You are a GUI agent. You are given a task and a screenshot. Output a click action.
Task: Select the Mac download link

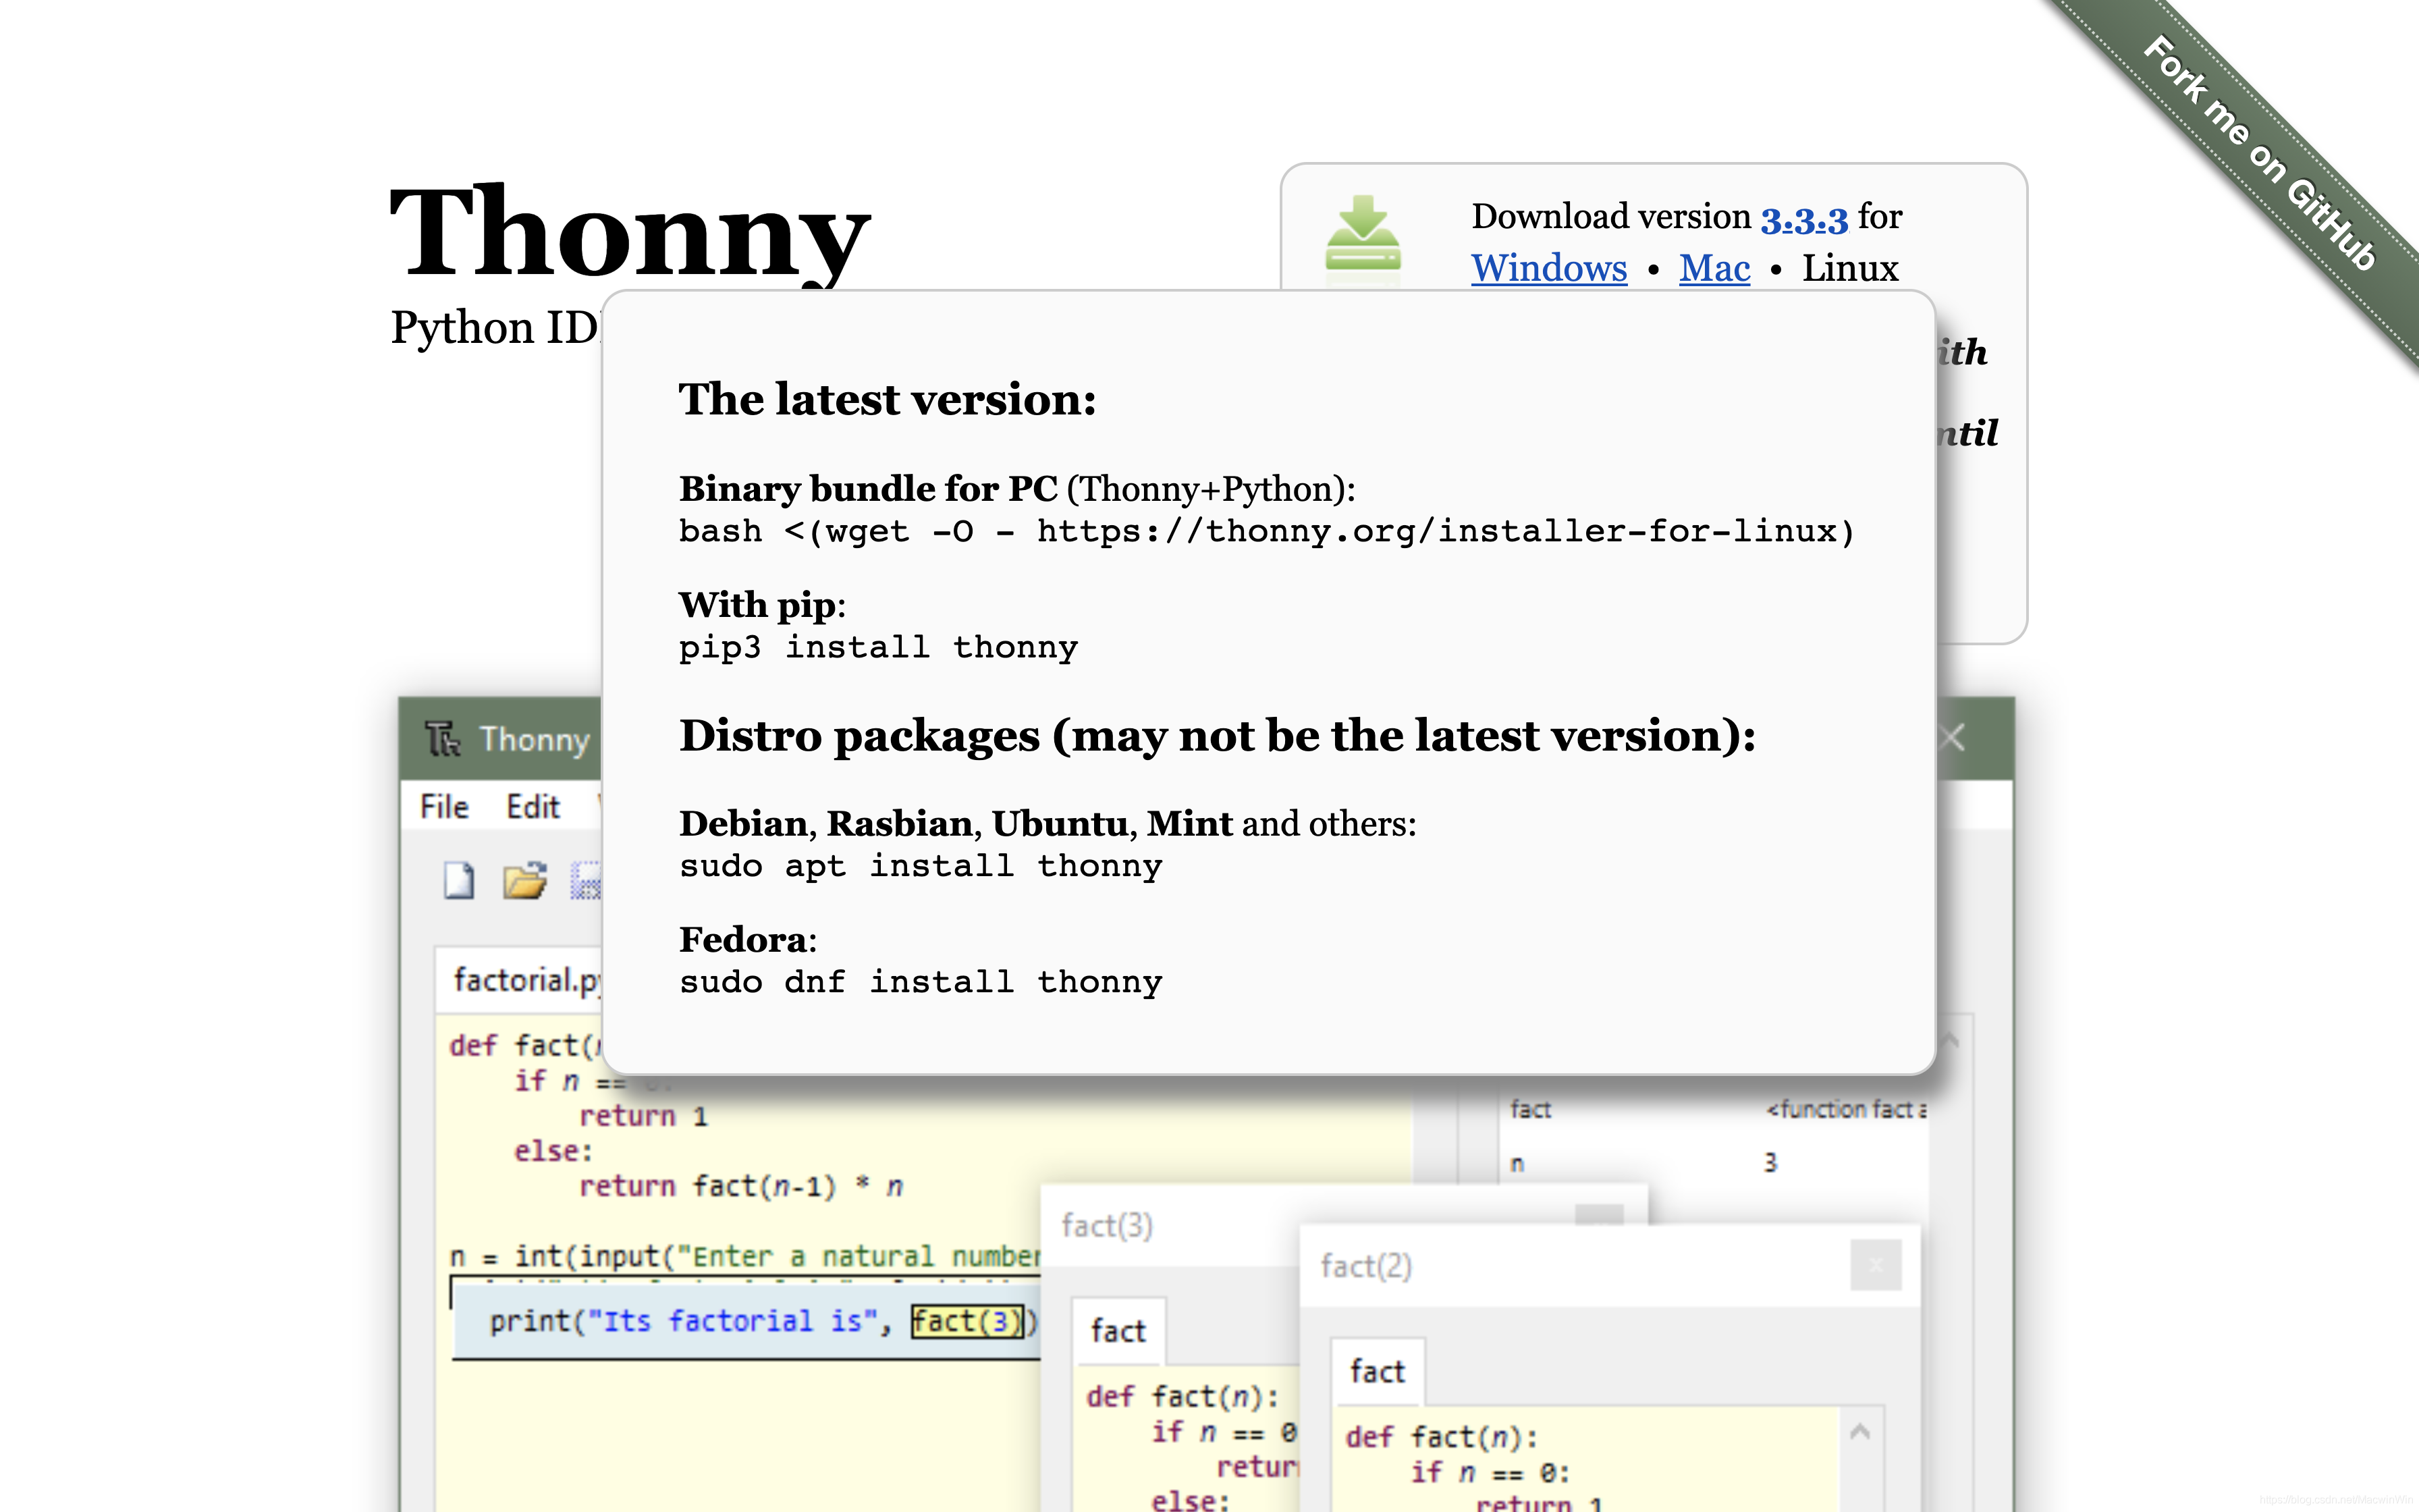coord(1714,268)
